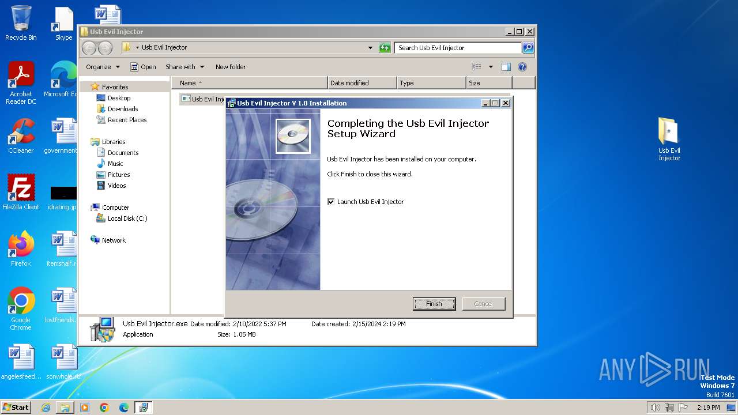Open the Documents library
The height and width of the screenshot is (415, 738).
click(123, 153)
